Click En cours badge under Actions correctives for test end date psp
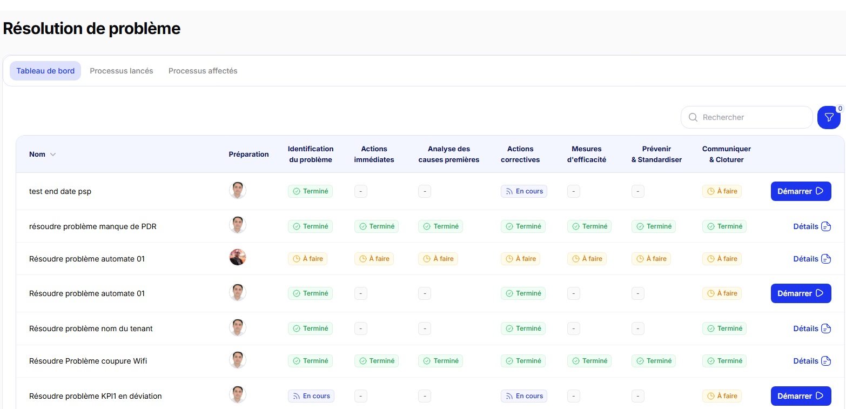 click(523, 191)
